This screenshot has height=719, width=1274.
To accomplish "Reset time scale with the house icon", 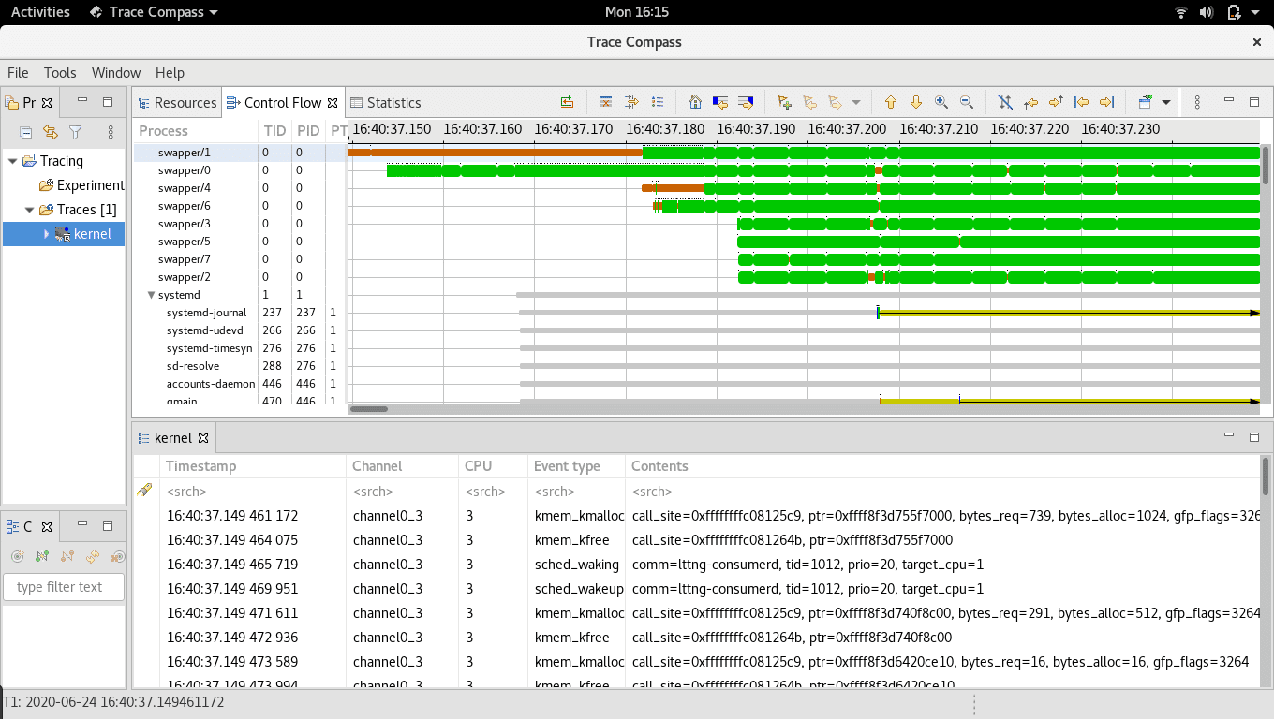I will [x=695, y=102].
